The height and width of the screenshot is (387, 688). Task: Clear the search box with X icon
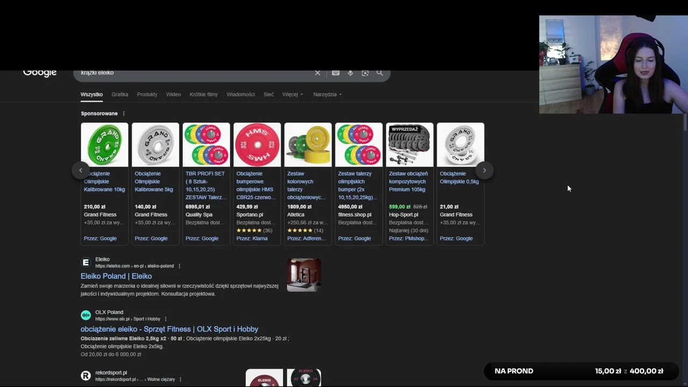point(317,73)
